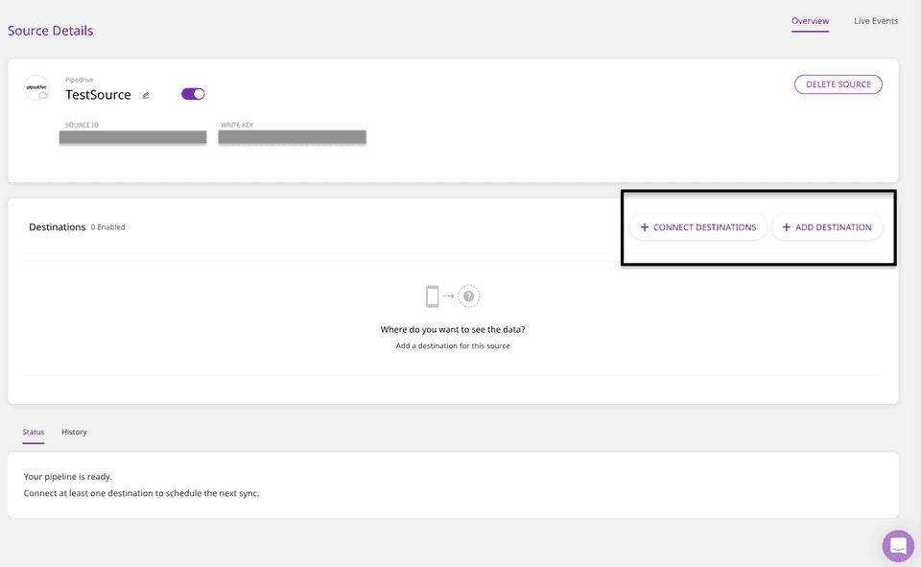Open the chat support widget
The height and width of the screenshot is (567, 921).
898,545
